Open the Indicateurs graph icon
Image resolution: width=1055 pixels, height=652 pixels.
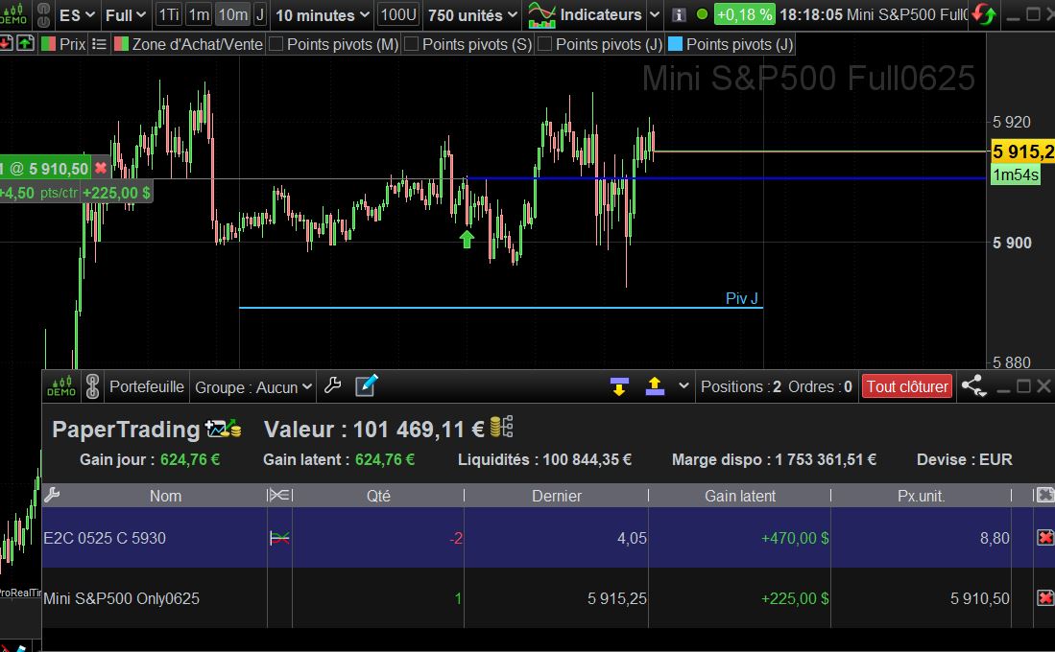(x=541, y=14)
